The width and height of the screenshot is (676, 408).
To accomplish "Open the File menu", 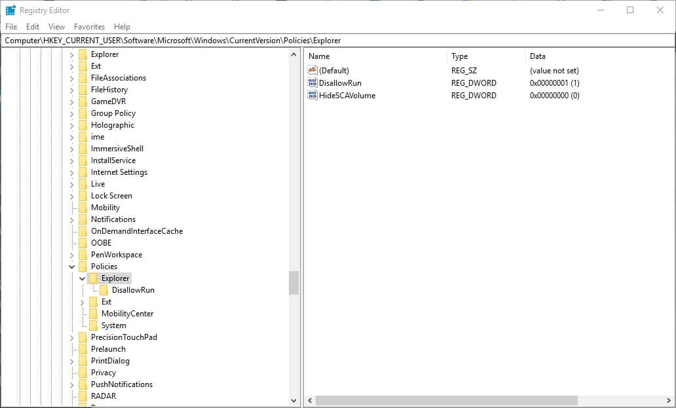I will 11,27.
